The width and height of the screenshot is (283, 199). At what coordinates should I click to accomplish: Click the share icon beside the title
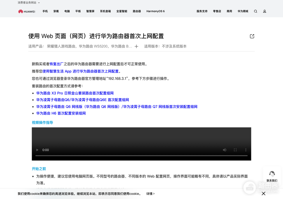point(252,36)
